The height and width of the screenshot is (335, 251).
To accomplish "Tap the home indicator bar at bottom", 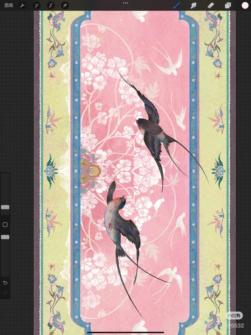I will pos(125,332).
